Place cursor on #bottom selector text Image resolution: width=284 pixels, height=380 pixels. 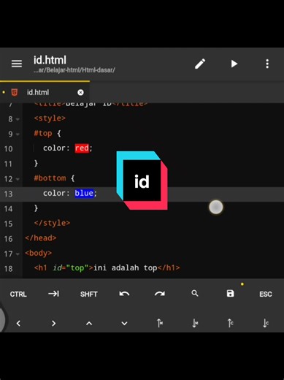[50, 178]
